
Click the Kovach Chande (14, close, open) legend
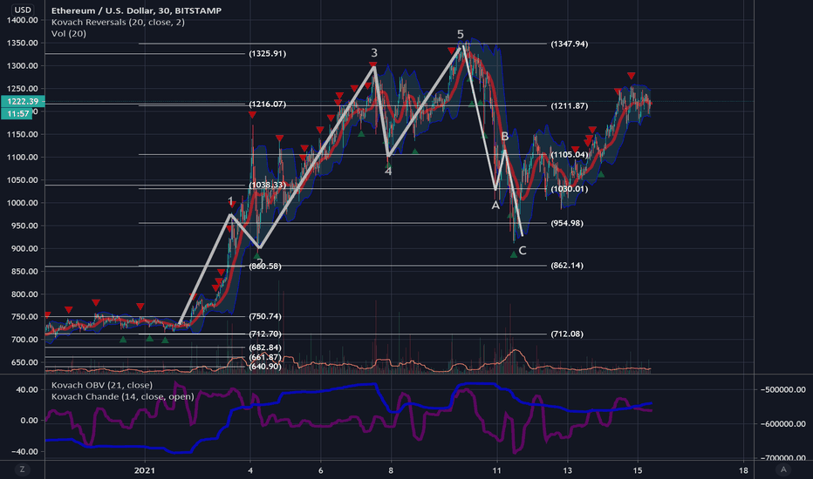[x=123, y=396]
